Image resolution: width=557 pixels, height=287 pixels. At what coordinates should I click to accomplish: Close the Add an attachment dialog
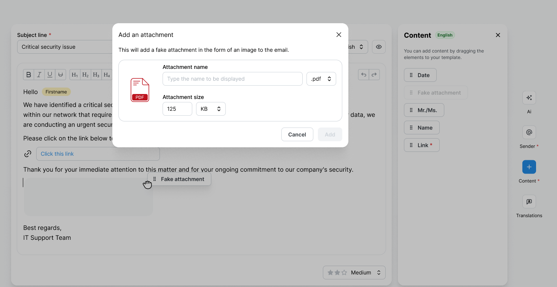(x=338, y=35)
